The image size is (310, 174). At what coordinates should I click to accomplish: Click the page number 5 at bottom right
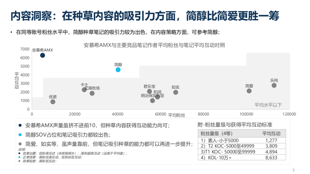pyautogui.click(x=294, y=170)
